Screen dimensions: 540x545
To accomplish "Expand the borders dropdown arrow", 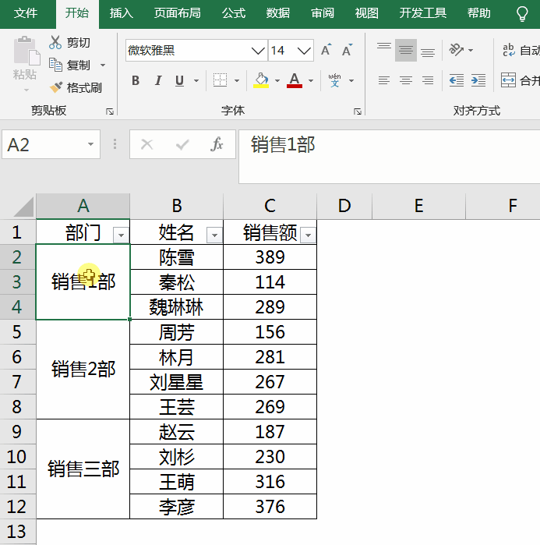I will tap(237, 80).
